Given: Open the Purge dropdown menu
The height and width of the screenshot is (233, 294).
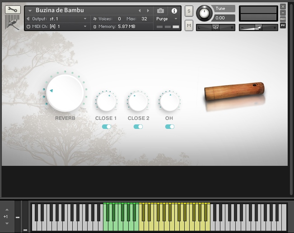Looking at the screenshot, I should click(x=176, y=19).
